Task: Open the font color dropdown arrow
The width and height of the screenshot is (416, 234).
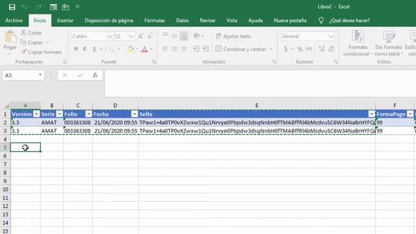Action: point(151,49)
